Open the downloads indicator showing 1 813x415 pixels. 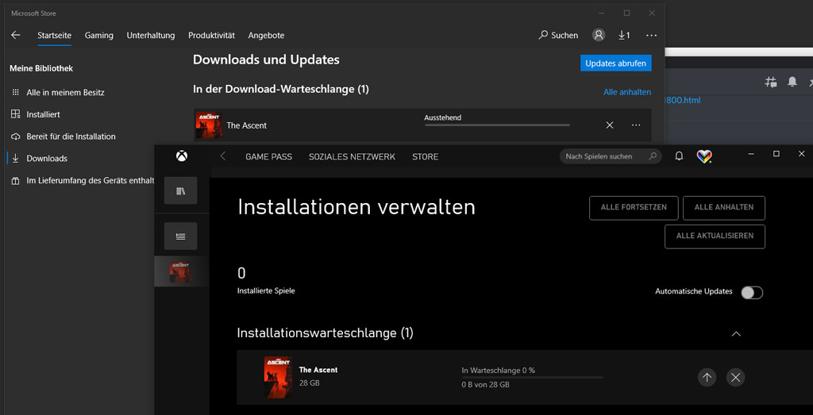pos(624,35)
